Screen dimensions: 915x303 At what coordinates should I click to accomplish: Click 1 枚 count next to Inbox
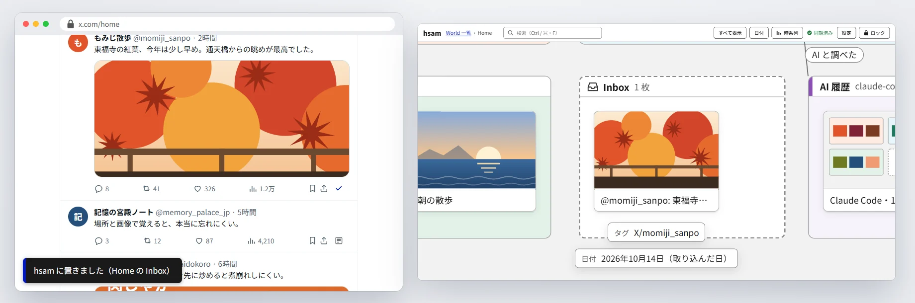(x=642, y=87)
